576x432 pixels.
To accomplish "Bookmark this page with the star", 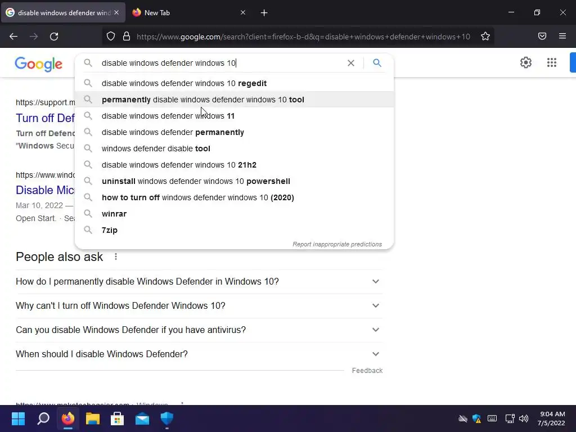I will coord(485,37).
